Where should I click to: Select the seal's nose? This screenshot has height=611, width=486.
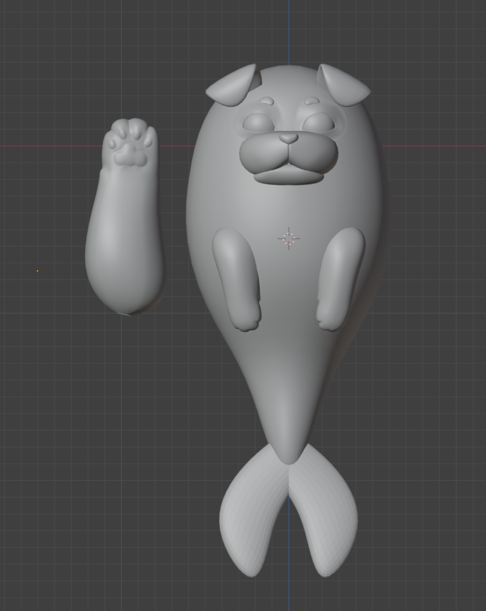pos(288,138)
